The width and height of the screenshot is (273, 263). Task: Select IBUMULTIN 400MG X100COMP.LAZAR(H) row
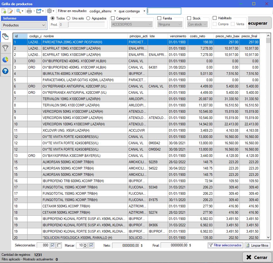(136, 73)
